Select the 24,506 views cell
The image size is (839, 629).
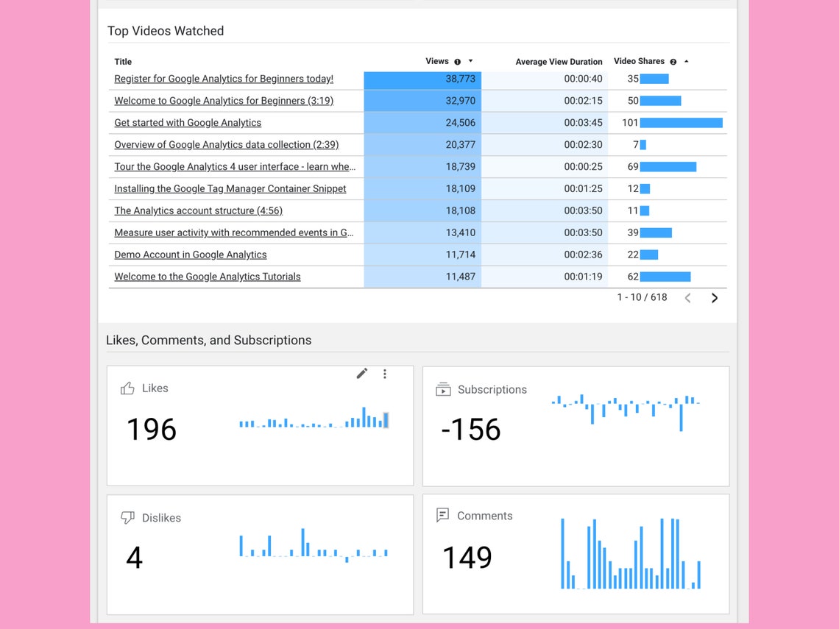[x=422, y=122]
